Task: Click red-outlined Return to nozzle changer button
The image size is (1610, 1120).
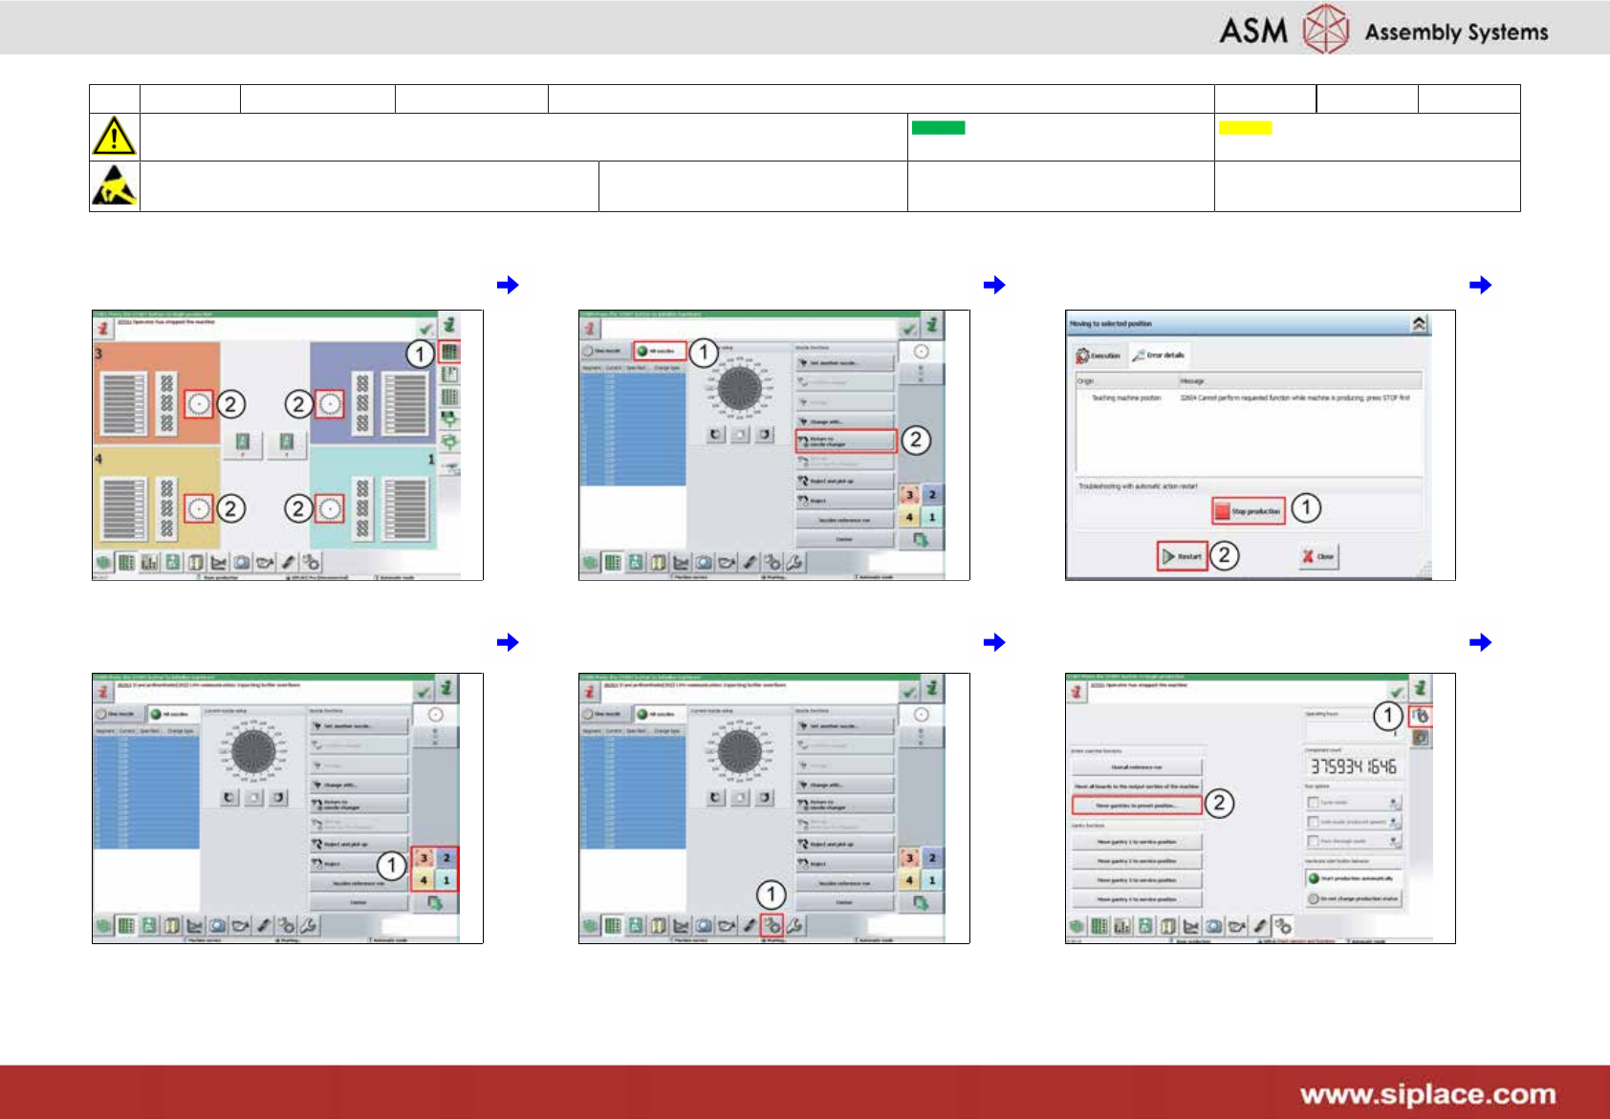Action: [845, 442]
